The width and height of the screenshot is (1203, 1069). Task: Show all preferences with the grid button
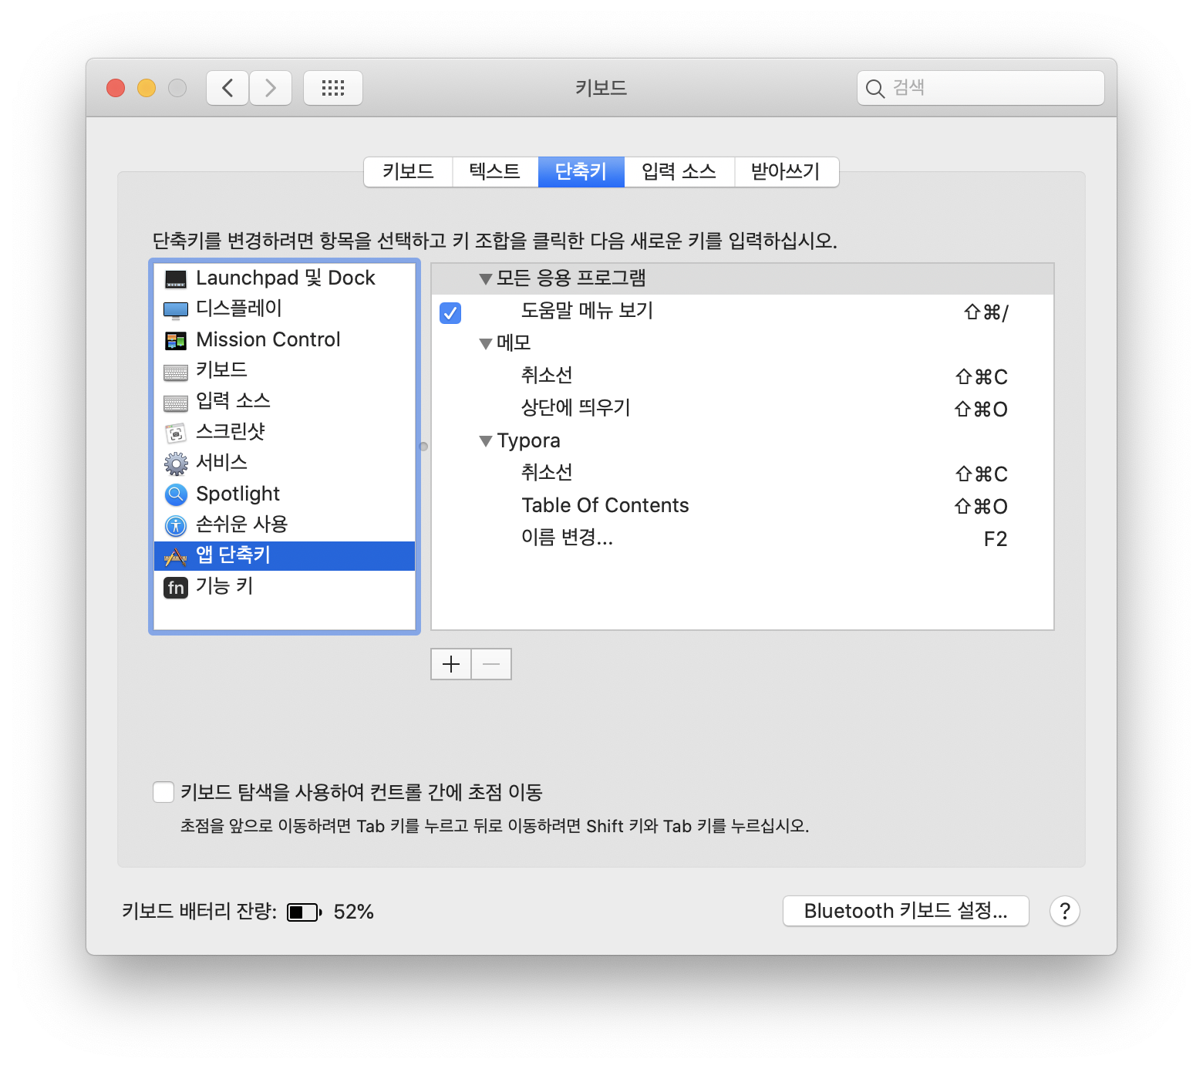coord(333,88)
